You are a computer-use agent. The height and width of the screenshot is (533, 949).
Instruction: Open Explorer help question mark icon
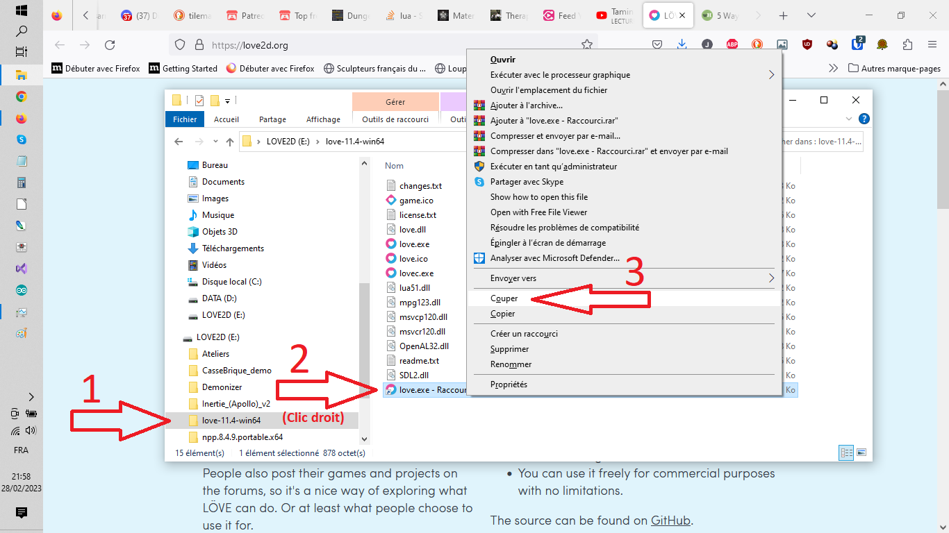(864, 119)
